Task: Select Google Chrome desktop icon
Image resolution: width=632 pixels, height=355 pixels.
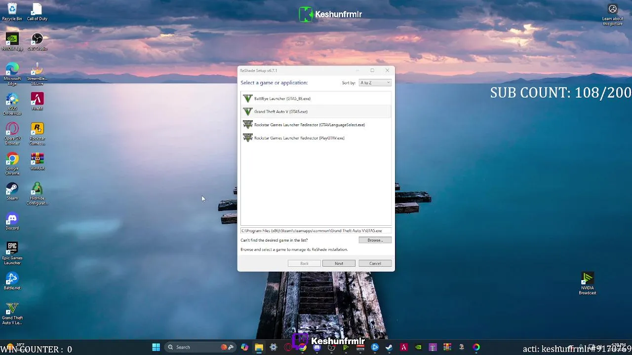Action: [x=12, y=164]
